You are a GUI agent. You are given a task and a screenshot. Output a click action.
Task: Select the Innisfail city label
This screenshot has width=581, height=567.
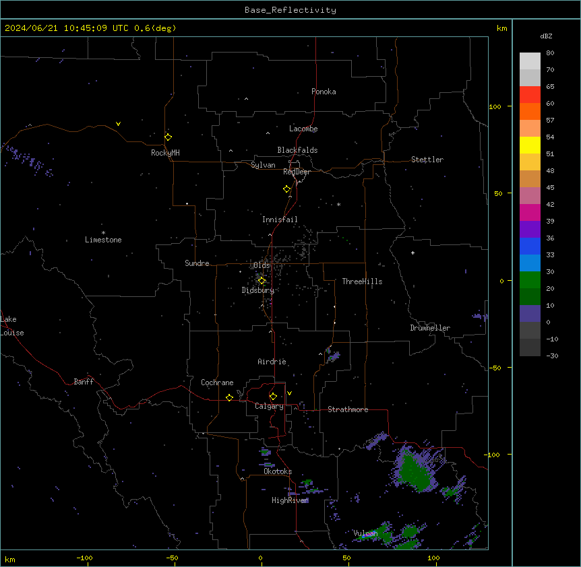pos(280,220)
